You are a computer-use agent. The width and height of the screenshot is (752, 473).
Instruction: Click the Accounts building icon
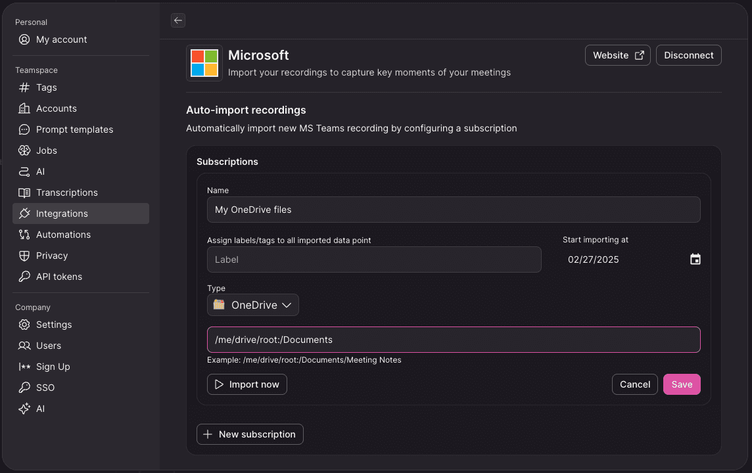(x=24, y=108)
